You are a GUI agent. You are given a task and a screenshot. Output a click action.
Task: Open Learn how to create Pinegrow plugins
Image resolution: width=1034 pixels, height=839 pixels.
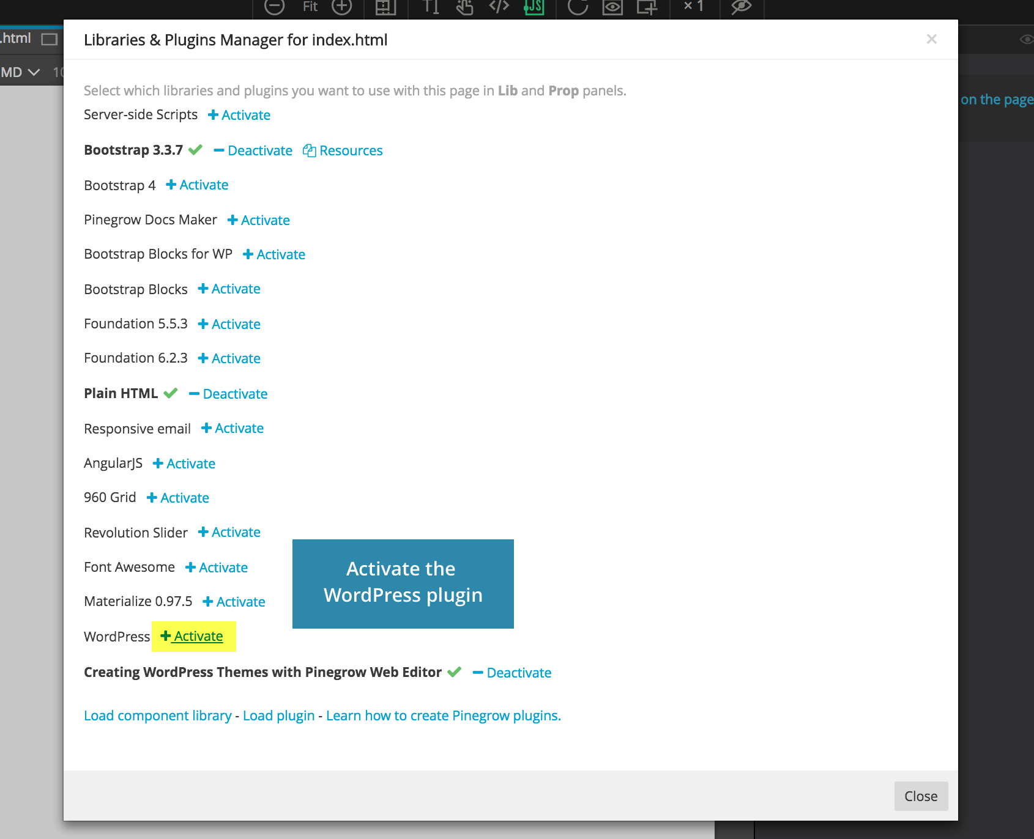444,715
